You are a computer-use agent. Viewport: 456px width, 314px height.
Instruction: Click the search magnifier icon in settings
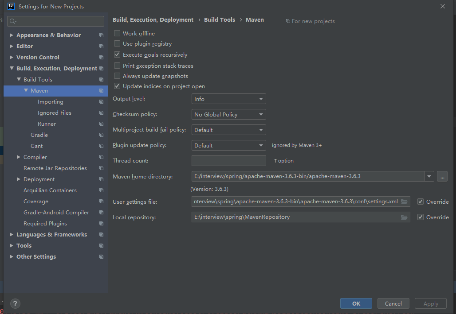[x=13, y=21]
